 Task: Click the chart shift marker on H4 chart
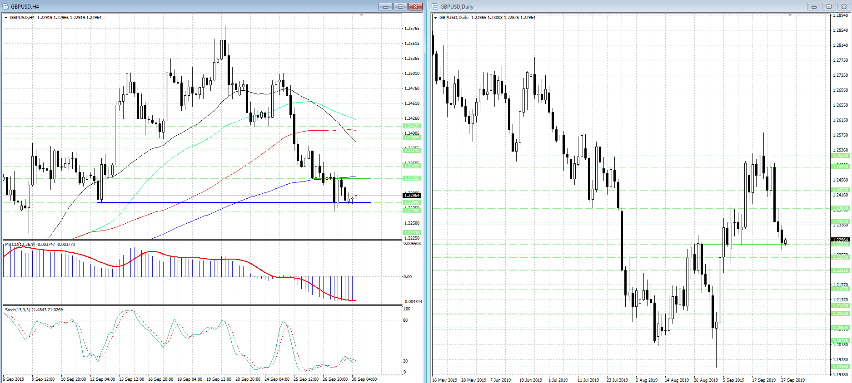click(361, 15)
